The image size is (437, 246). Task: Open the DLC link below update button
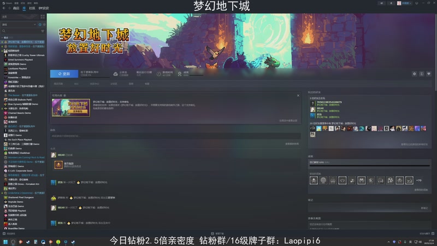76,84
